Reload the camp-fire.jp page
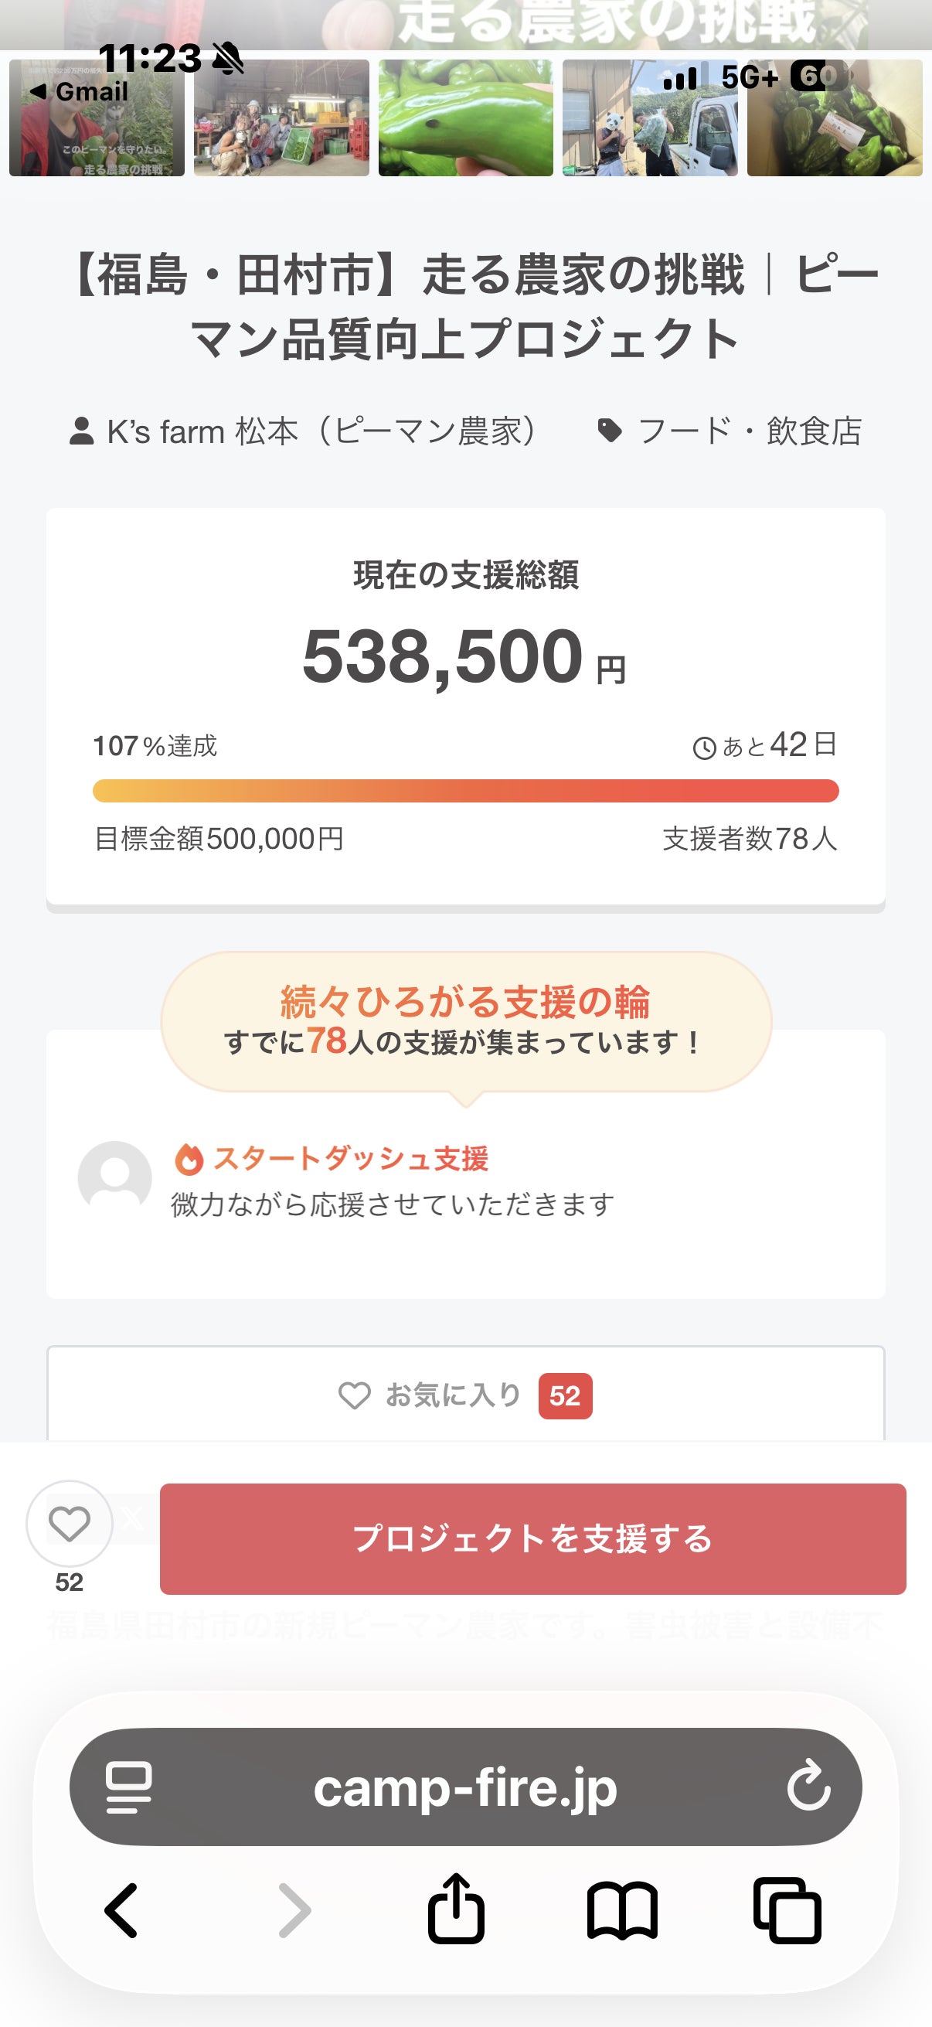The image size is (932, 2027). pyautogui.click(x=808, y=1787)
